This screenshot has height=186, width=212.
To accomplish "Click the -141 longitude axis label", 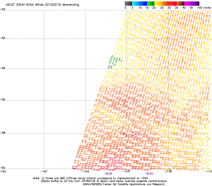I will [x=127, y=171].
